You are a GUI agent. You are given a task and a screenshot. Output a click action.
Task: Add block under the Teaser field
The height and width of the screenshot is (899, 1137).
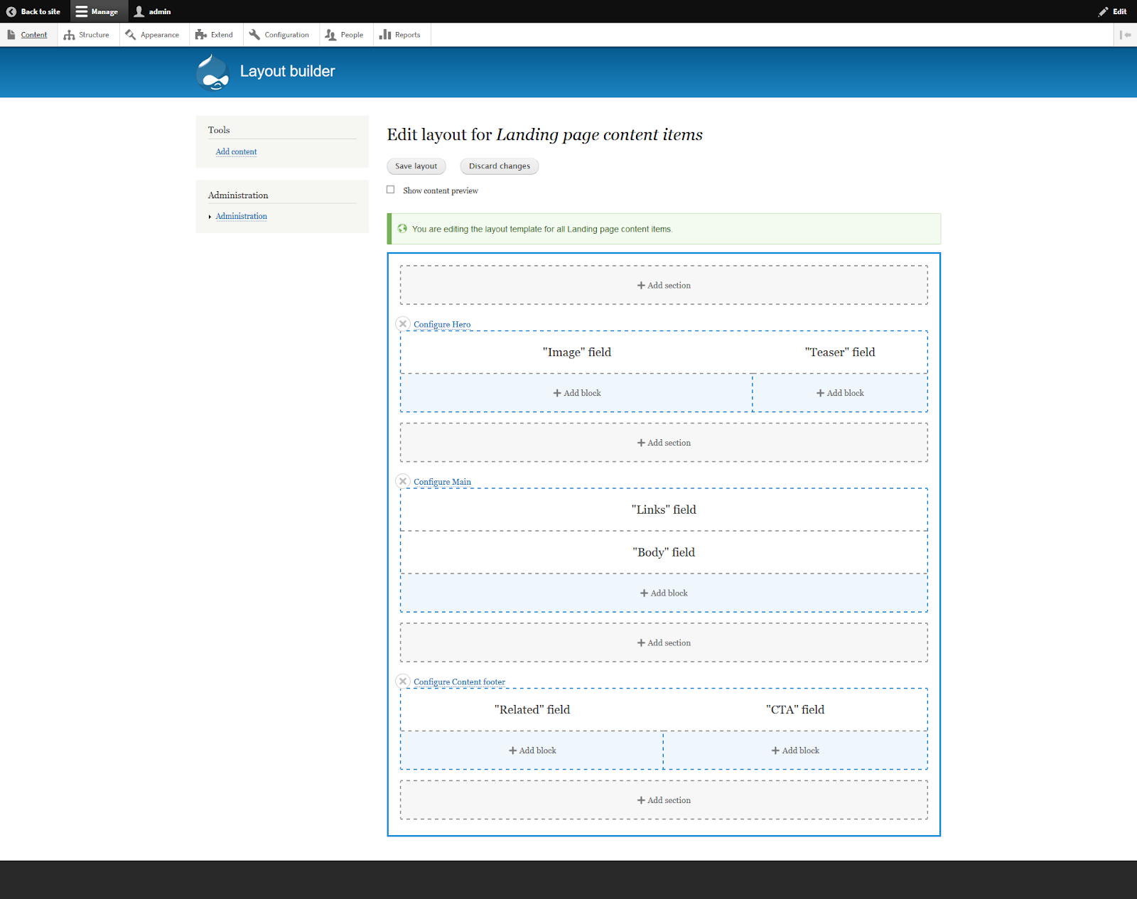click(840, 393)
